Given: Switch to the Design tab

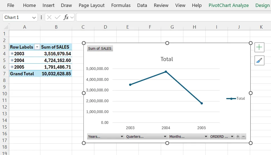Looking at the screenshot, I should click(262, 5).
